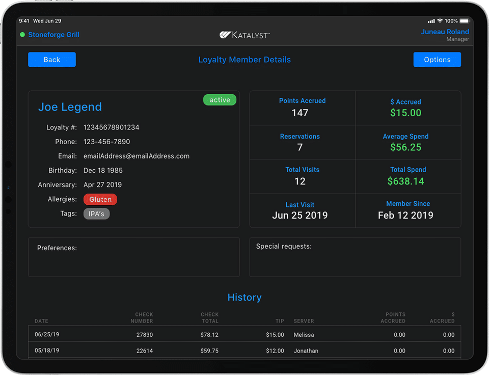Click the green status dot beside Stoneforge Grill
Image resolution: width=489 pixels, height=375 pixels.
22,35
